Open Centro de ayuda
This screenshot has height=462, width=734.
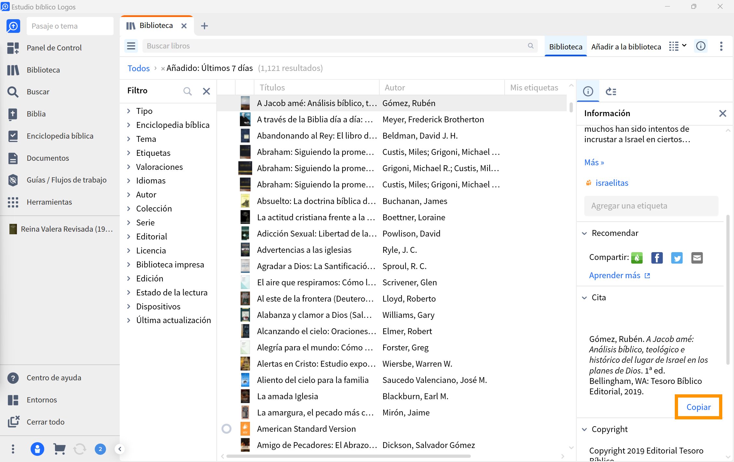(45, 378)
